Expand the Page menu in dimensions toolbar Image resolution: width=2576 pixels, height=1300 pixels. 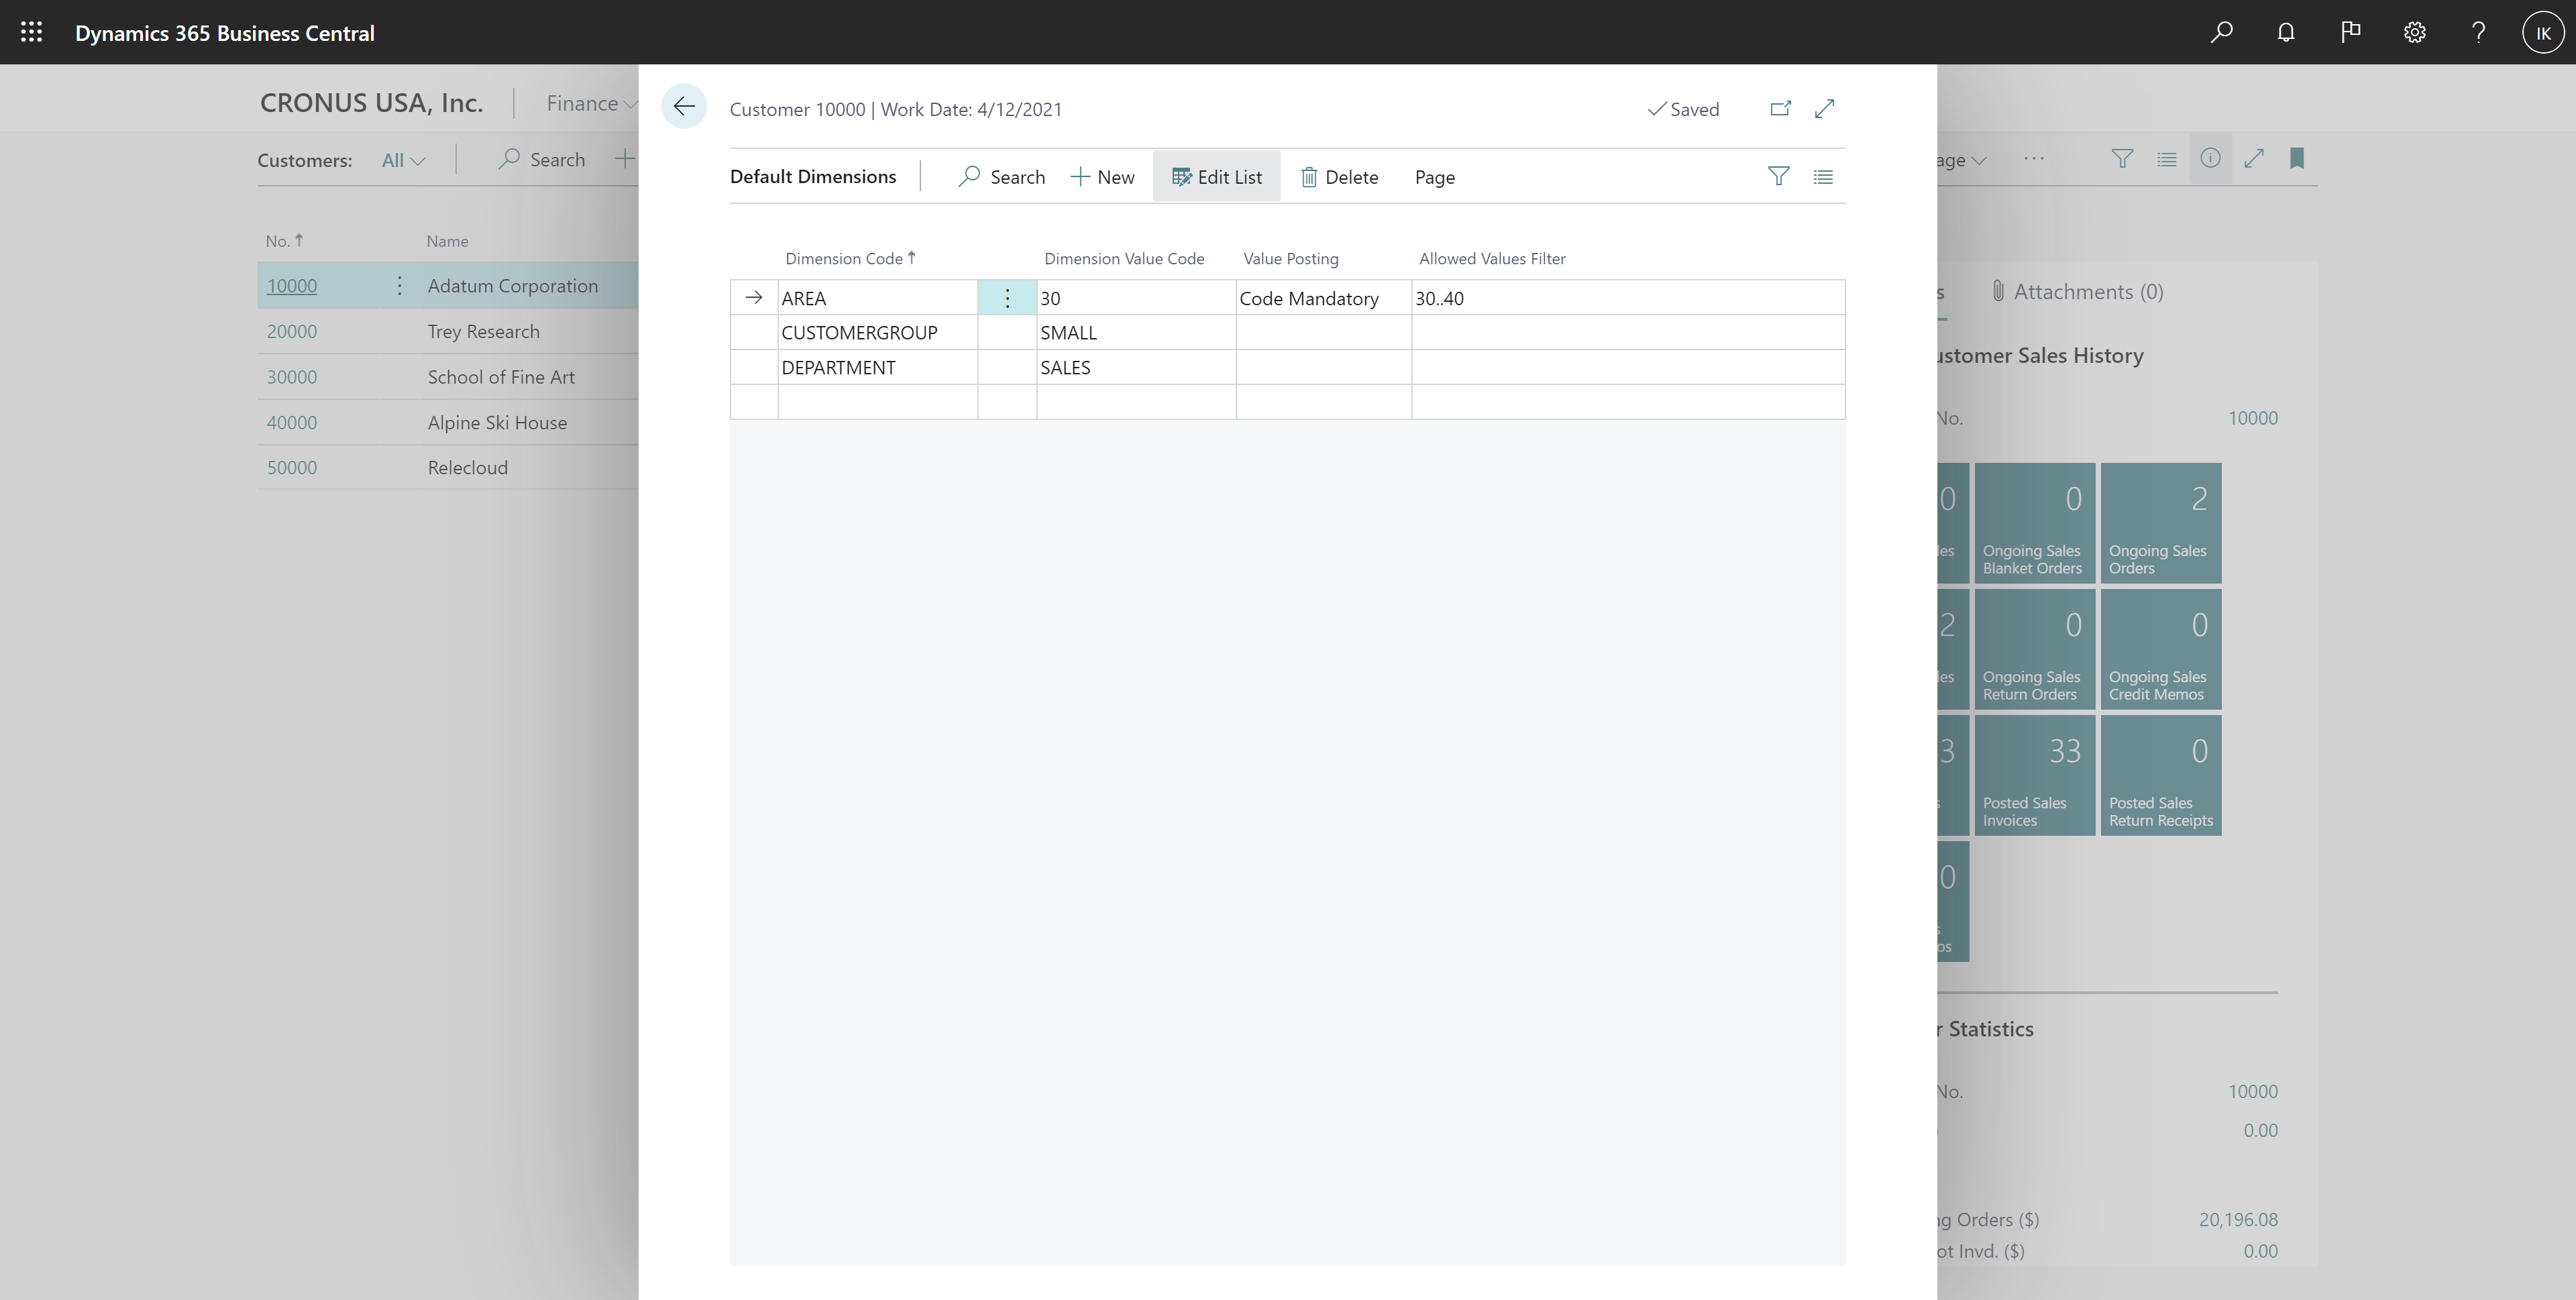pyautogui.click(x=1432, y=176)
